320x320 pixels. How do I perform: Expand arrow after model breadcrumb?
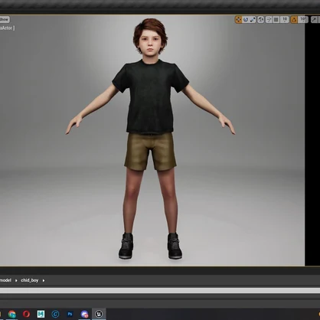click(x=16, y=280)
